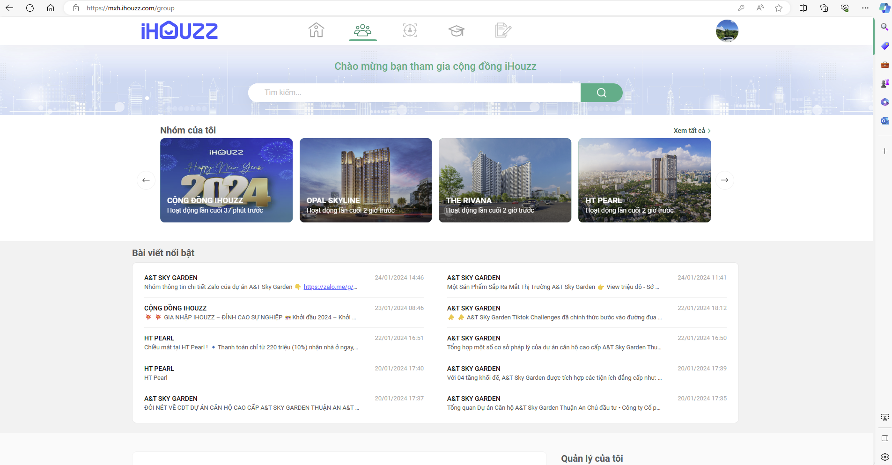
Task: Open the personal profile frame icon
Action: pos(410,30)
